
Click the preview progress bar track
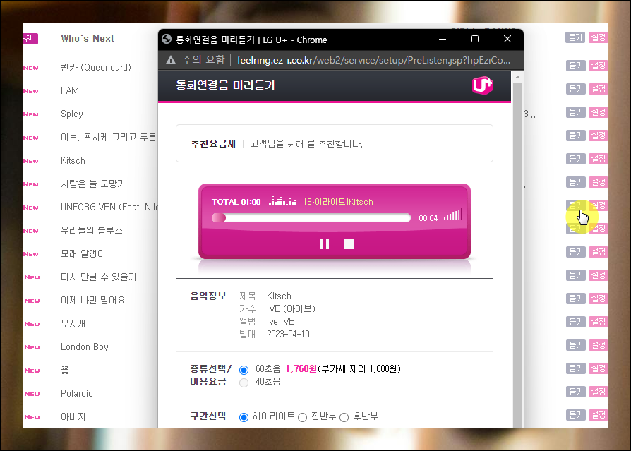311,218
